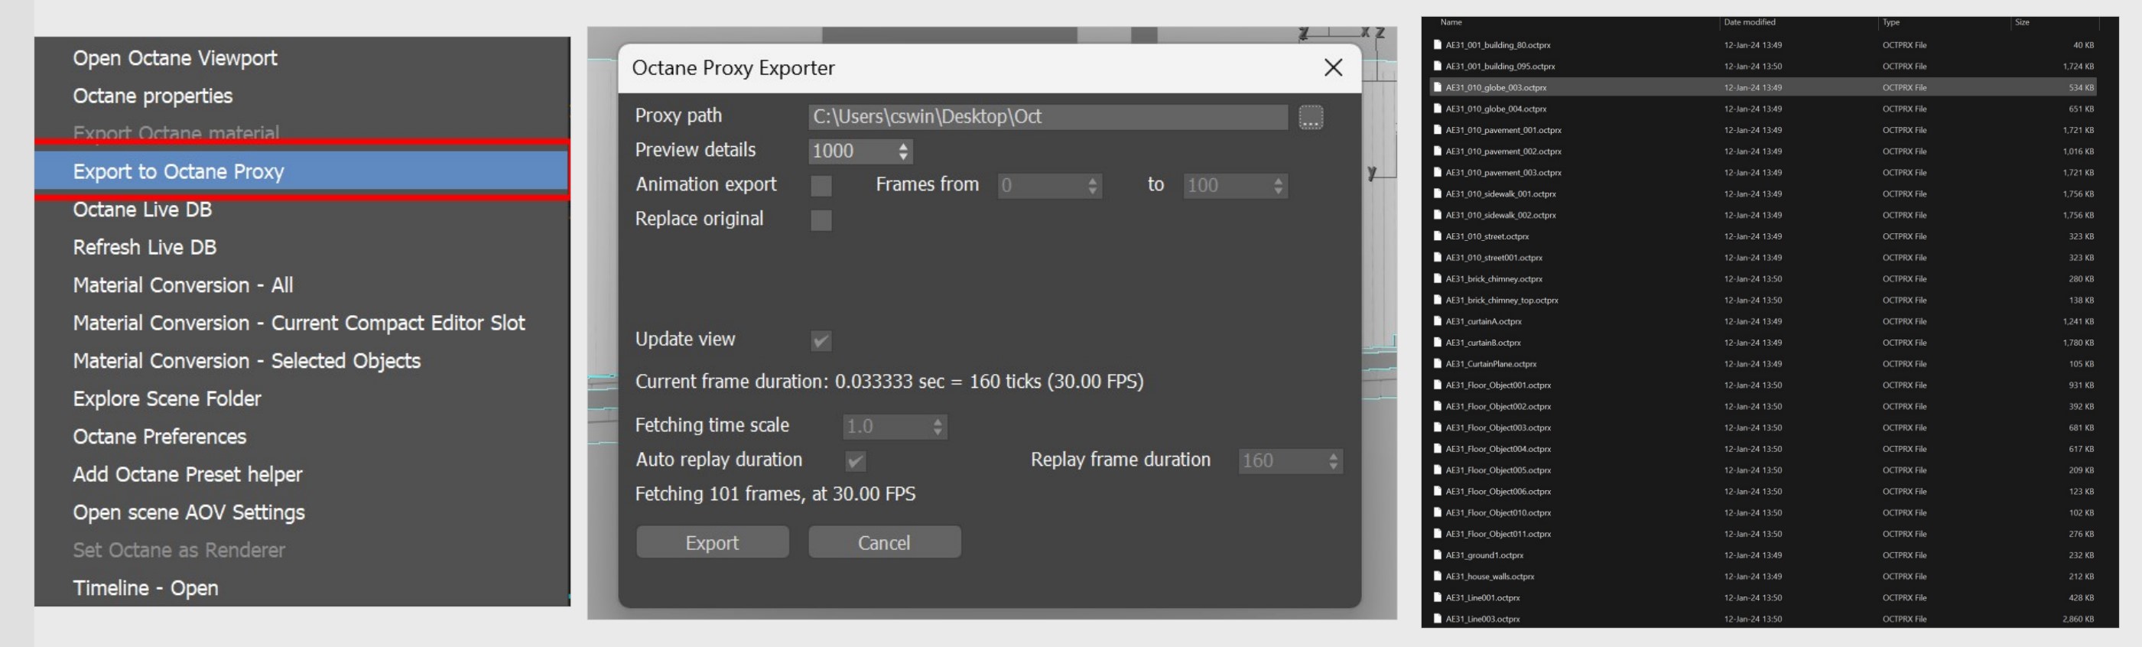Select Open scene AOV Settings

click(189, 512)
